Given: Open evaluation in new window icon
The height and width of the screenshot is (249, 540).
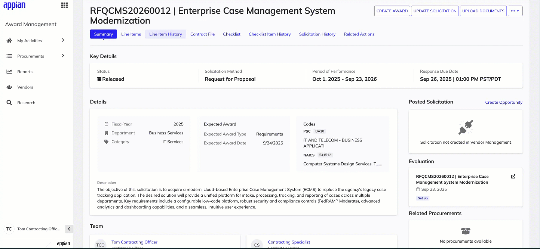Looking at the screenshot, I should point(513,177).
